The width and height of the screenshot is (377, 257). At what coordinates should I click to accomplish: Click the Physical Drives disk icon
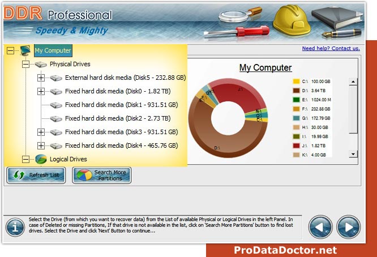tap(41, 64)
